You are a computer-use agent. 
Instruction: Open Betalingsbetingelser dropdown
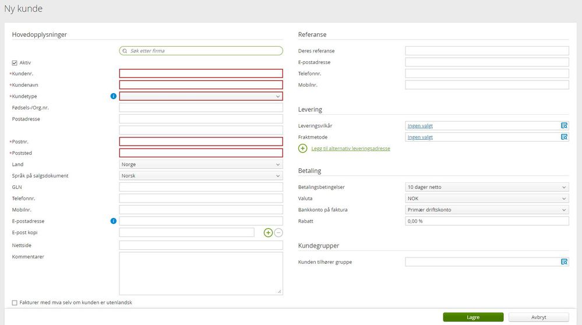point(487,187)
